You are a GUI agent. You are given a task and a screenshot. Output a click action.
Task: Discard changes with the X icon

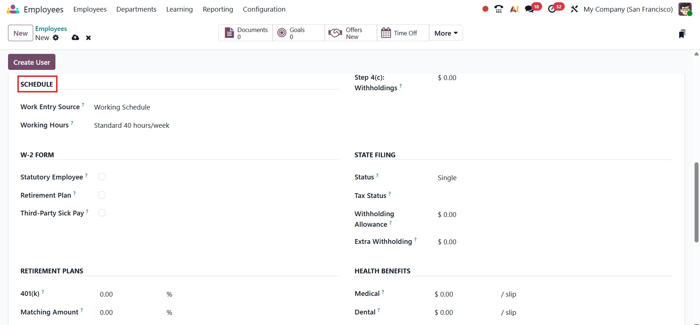tap(88, 38)
